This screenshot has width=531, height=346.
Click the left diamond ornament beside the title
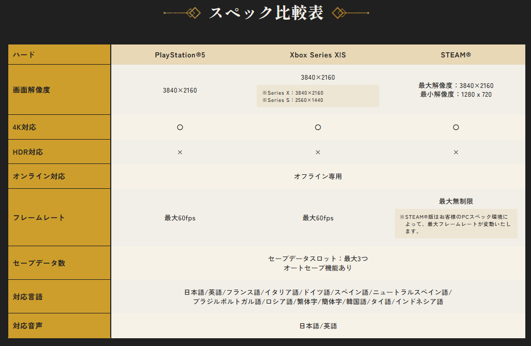(x=193, y=13)
